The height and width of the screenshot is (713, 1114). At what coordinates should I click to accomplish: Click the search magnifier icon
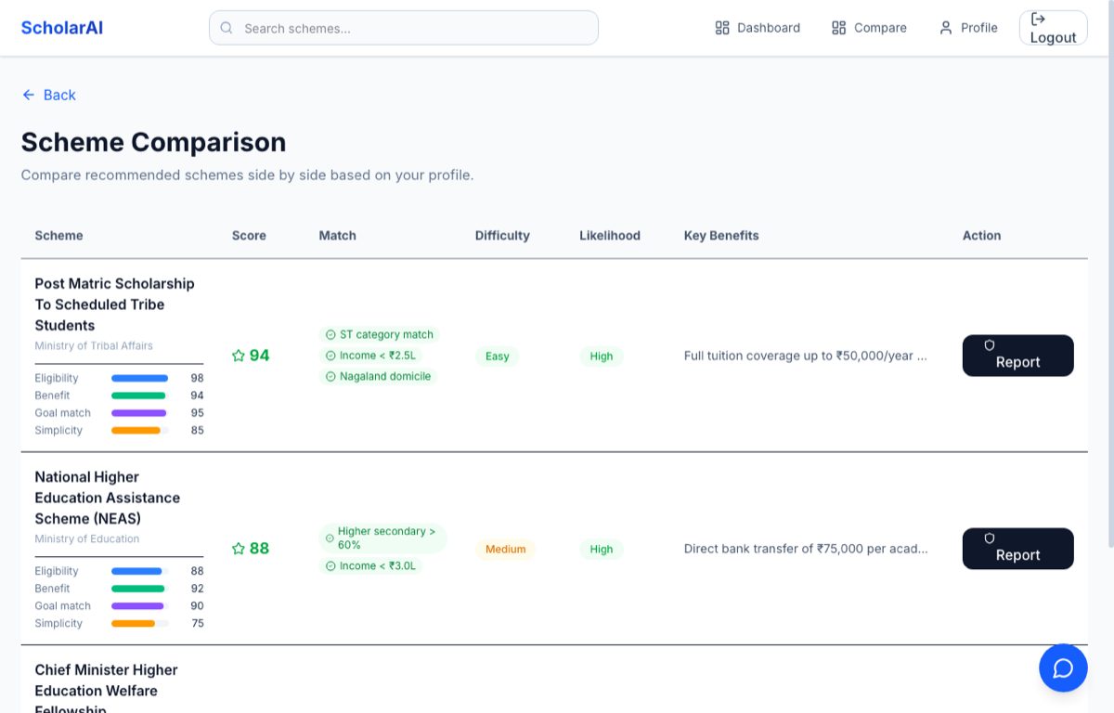tap(227, 28)
